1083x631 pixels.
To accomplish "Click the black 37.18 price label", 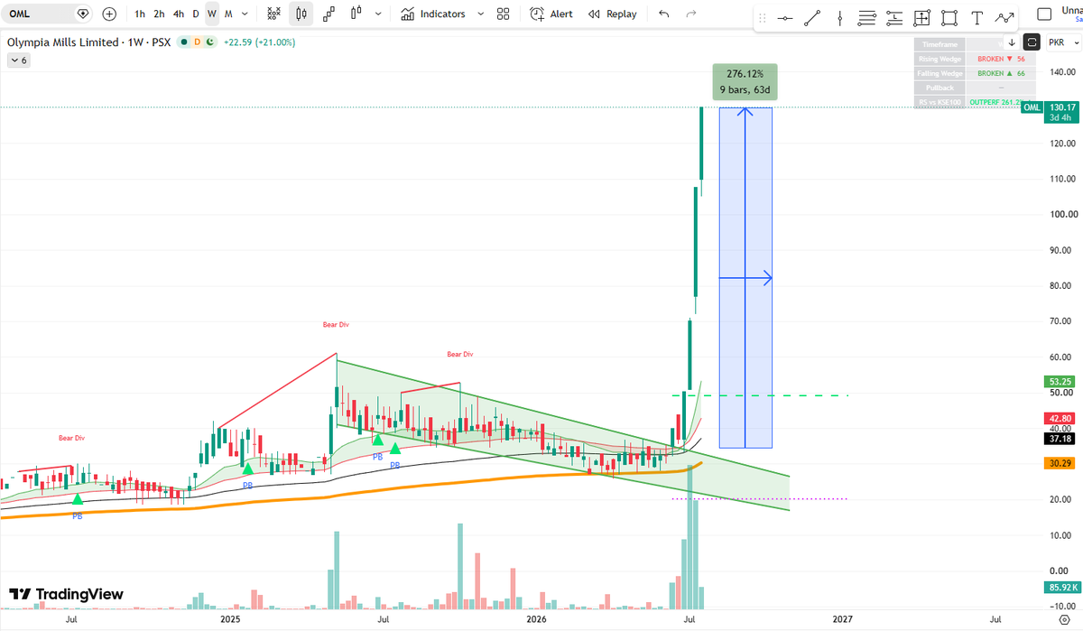I will 1060,438.
